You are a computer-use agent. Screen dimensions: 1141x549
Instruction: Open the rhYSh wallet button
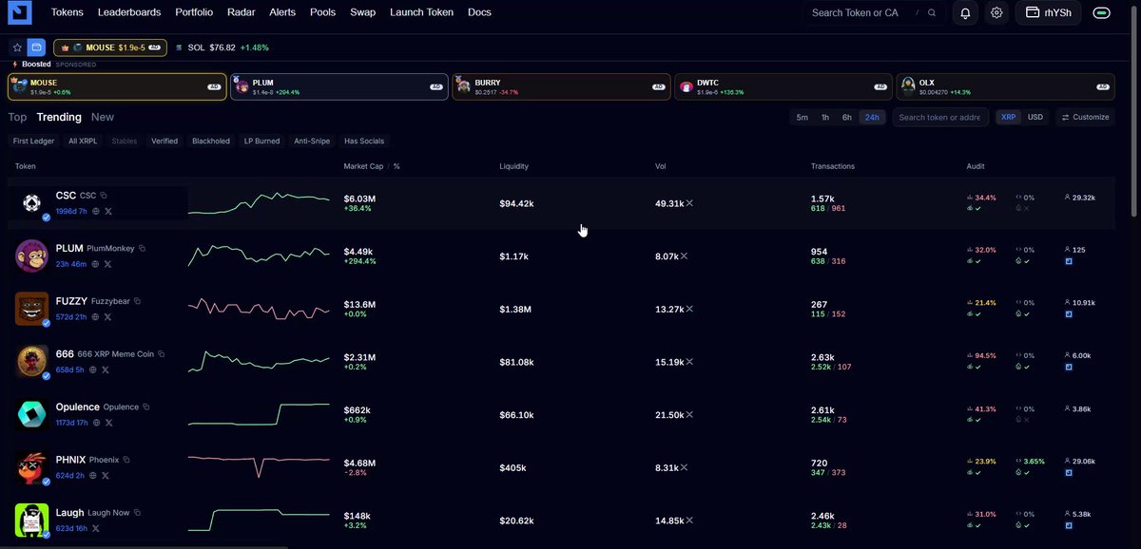coord(1049,12)
